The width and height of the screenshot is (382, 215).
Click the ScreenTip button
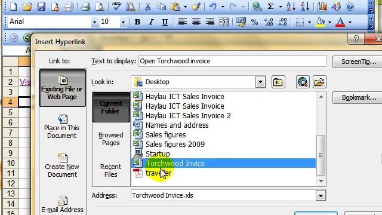click(x=358, y=62)
